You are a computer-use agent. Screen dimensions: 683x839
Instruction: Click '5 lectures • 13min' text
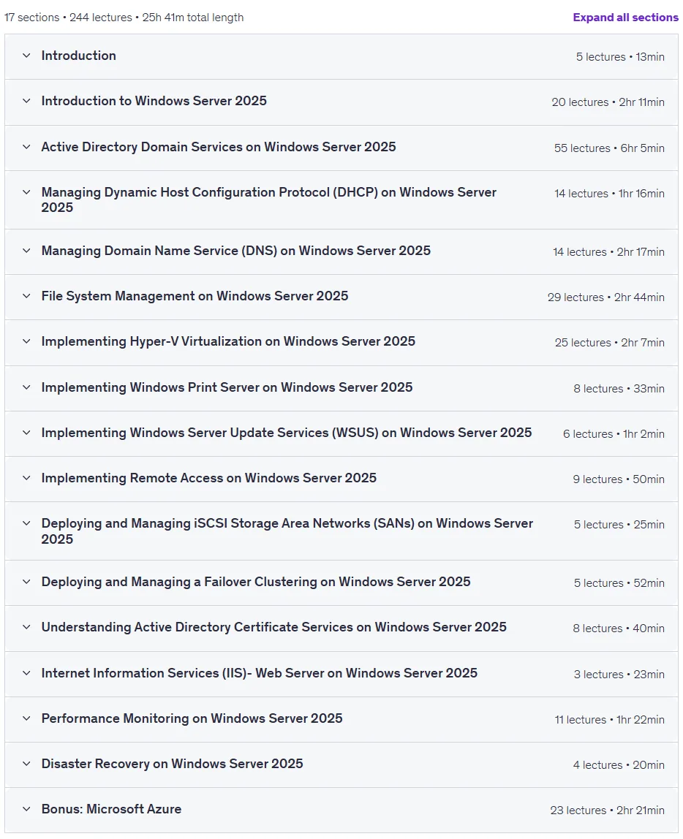click(x=620, y=57)
